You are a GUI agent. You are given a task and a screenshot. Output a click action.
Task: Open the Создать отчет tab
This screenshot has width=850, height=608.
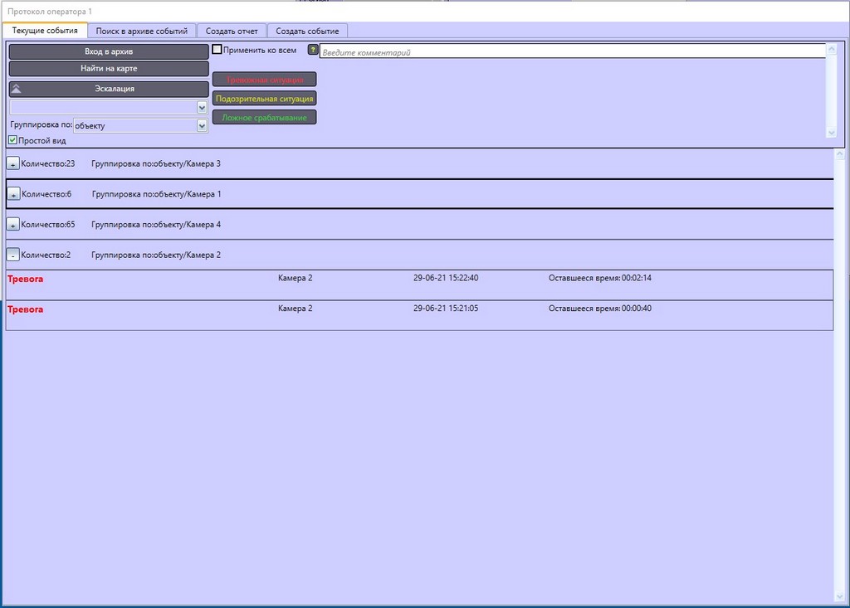[232, 31]
